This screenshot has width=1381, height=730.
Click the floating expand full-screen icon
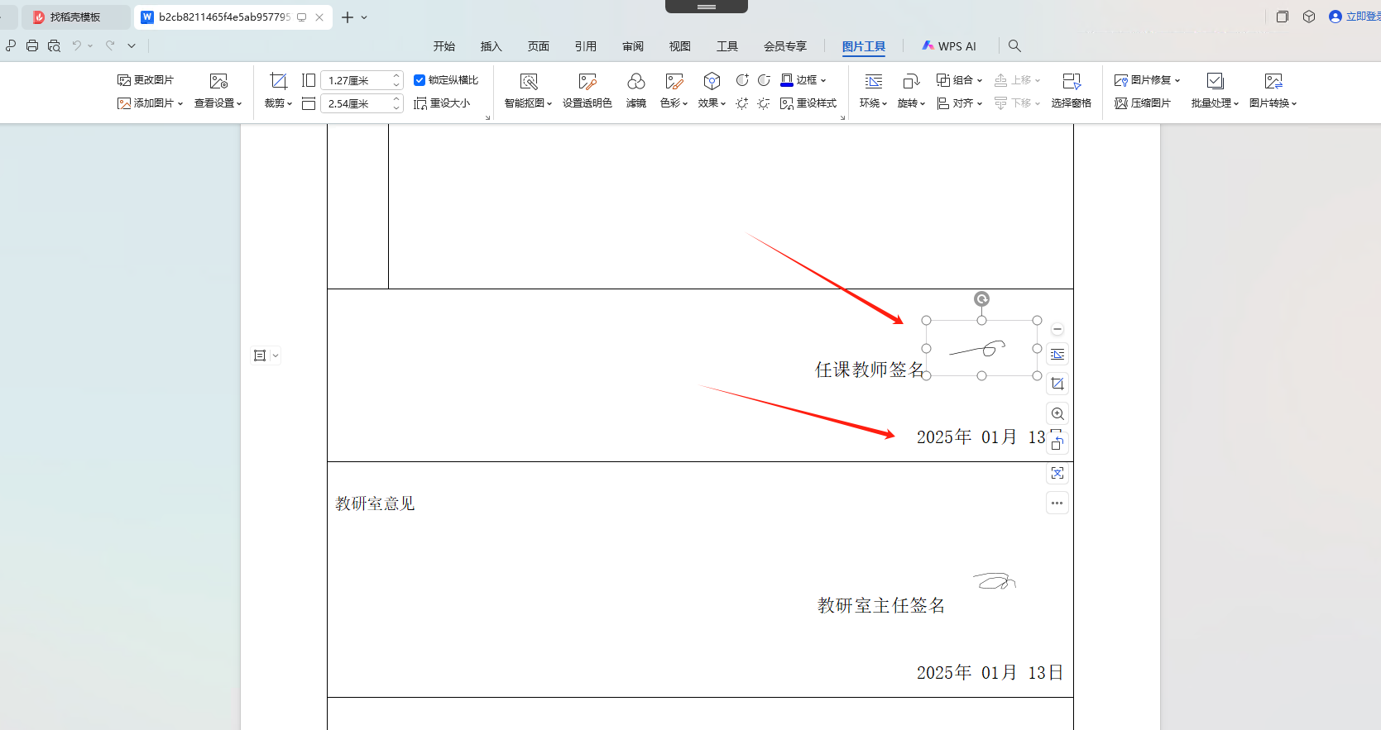pos(1057,473)
